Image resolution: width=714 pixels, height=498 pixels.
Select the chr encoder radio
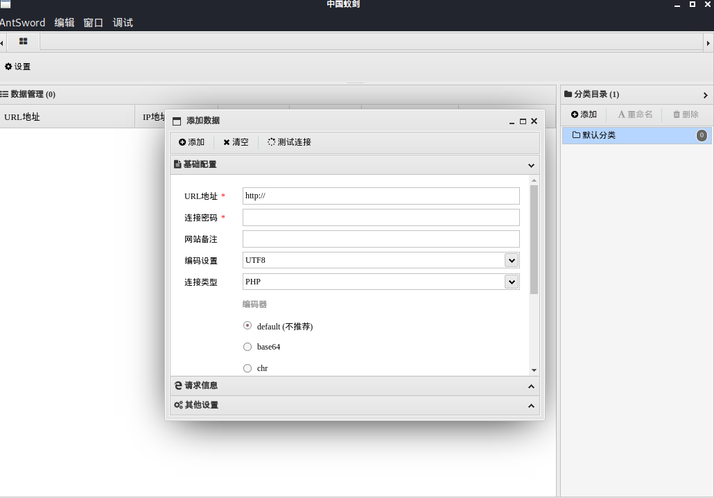[247, 368]
